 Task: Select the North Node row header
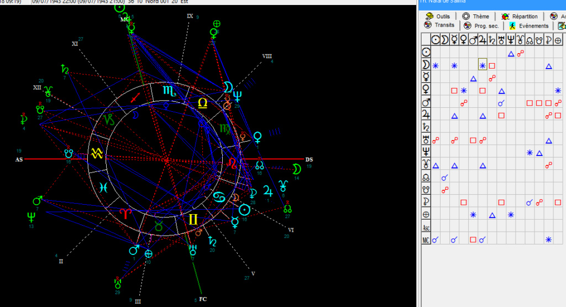tap(426, 177)
